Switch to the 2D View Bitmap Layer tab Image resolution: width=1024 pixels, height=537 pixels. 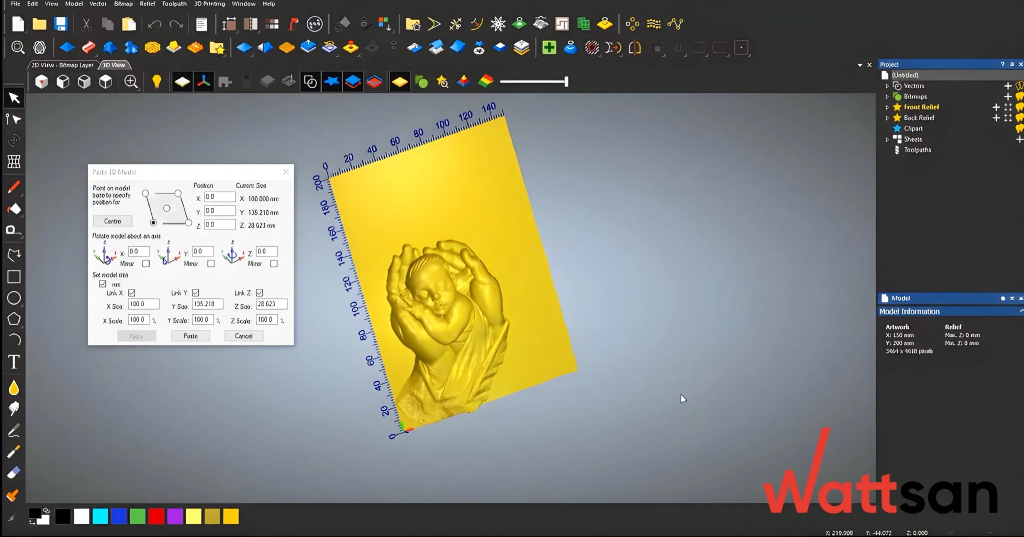point(62,65)
